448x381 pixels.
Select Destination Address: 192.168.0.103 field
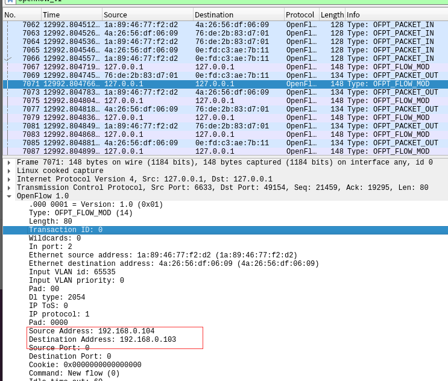103,339
